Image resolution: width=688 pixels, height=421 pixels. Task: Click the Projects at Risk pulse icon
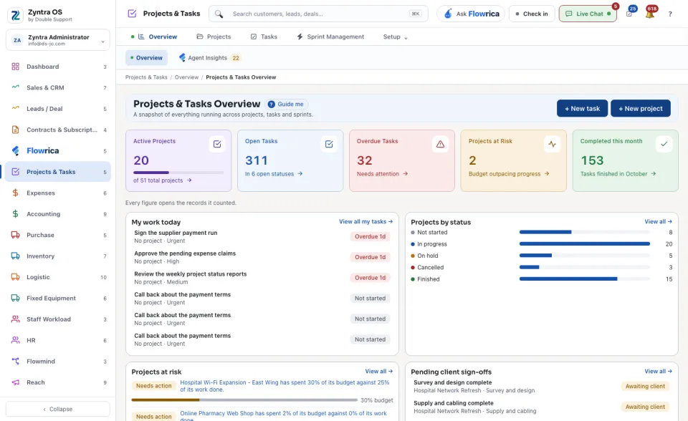click(x=552, y=144)
